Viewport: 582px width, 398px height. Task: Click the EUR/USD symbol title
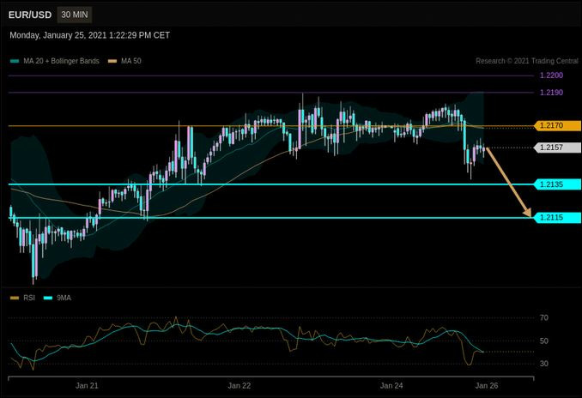coord(30,15)
